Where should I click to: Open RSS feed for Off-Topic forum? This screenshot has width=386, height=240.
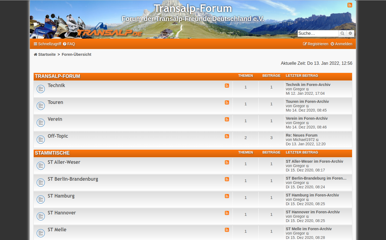tap(227, 136)
